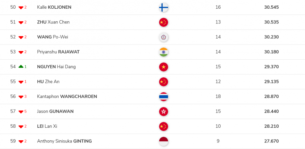Open Priyanshu Rajawat player name link
The image size is (305, 149).
[x=58, y=52]
